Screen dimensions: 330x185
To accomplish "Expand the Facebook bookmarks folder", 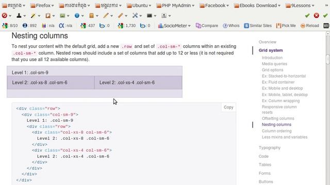I will [x=214, y=6].
